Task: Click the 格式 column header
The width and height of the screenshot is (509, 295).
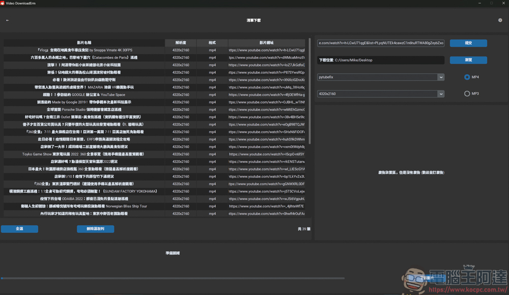Action: click(212, 43)
